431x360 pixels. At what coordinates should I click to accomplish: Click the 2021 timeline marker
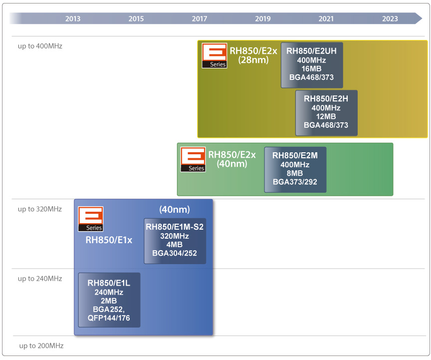click(x=326, y=18)
